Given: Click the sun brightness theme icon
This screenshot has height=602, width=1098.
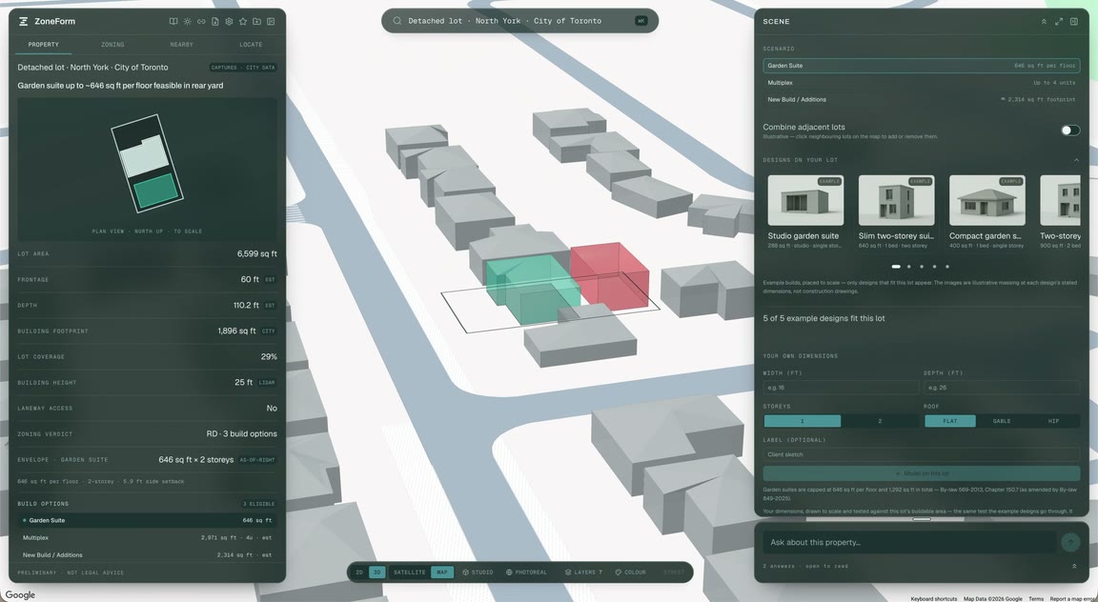Looking at the screenshot, I should (x=187, y=22).
